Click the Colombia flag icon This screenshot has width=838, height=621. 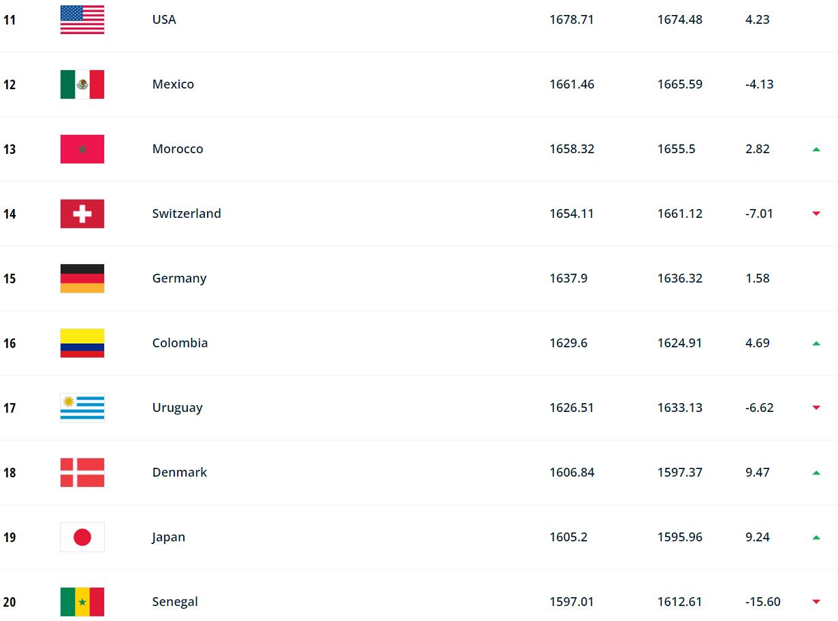pos(82,343)
